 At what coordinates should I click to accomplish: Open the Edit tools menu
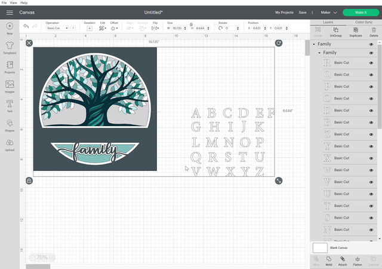pos(102,28)
